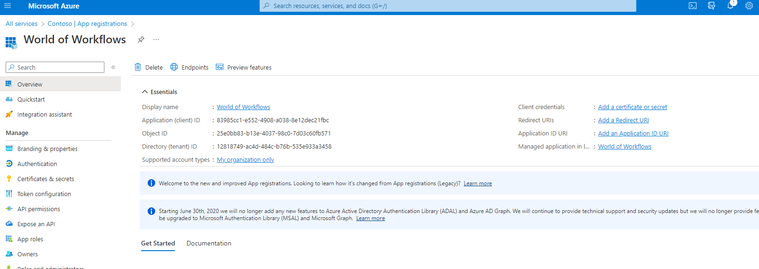Screen dimensions: 759x269
Task: Click the Endpoints button label
Action: (x=195, y=67)
